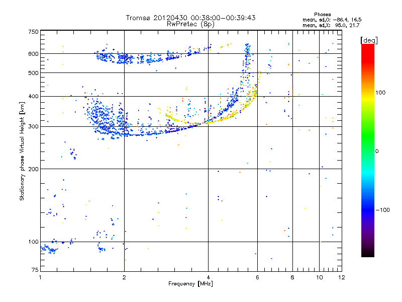Click the y-axis tick label '750'

coord(34,32)
